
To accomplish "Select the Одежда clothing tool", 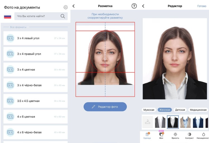I will tap(147, 135).
